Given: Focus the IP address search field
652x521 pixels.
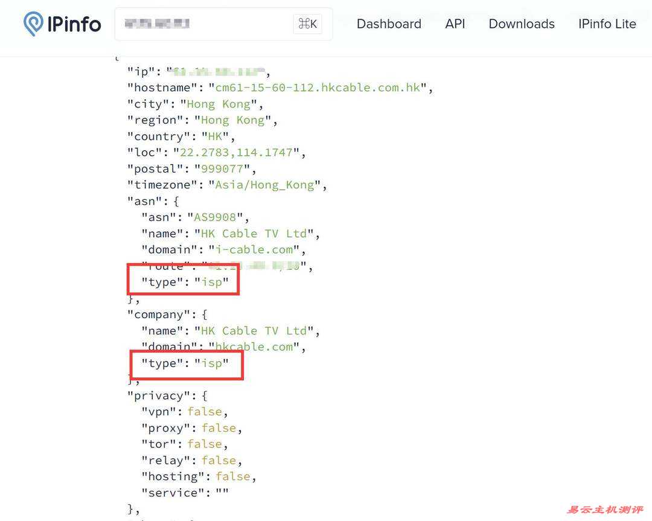Looking at the screenshot, I should [205, 24].
